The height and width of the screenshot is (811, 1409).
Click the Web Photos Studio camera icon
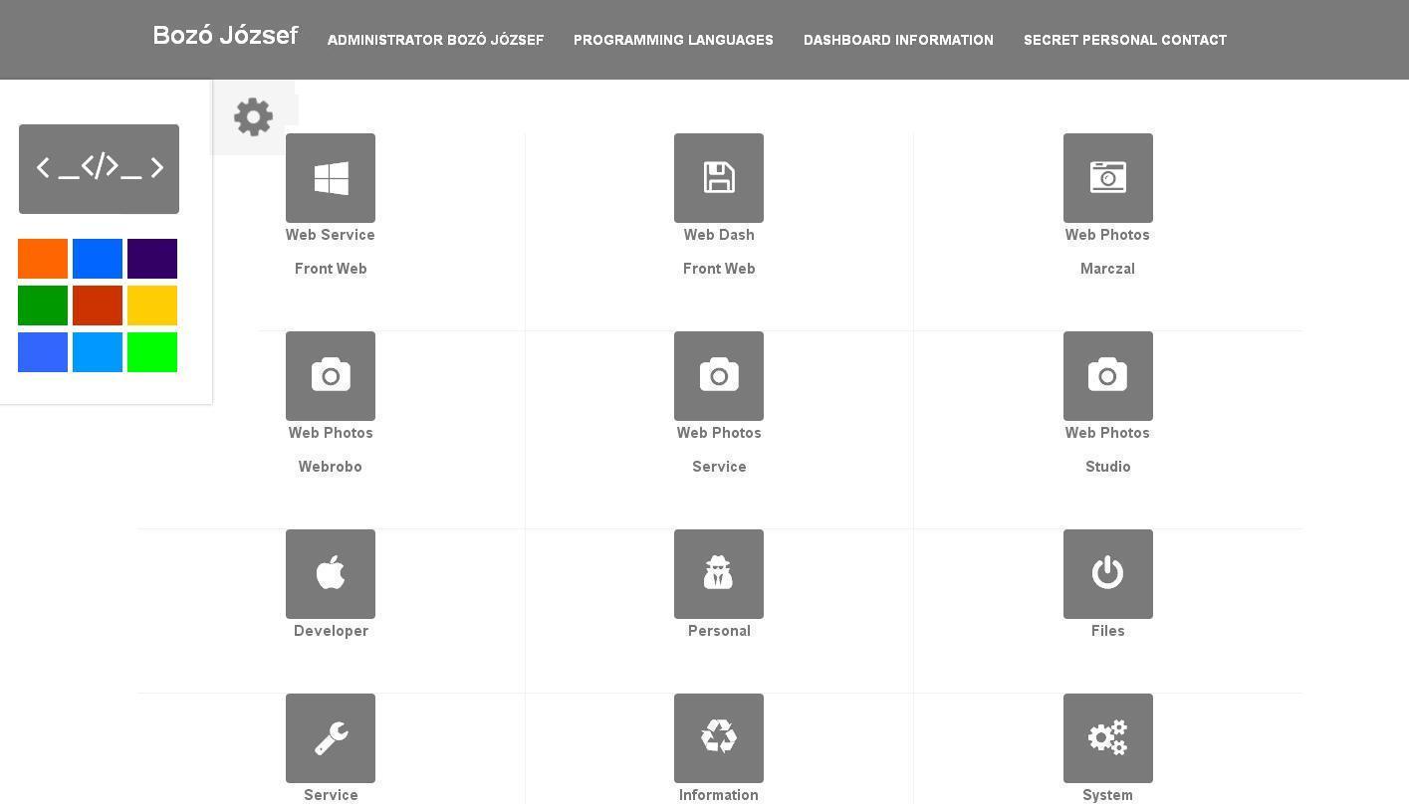click(1108, 376)
